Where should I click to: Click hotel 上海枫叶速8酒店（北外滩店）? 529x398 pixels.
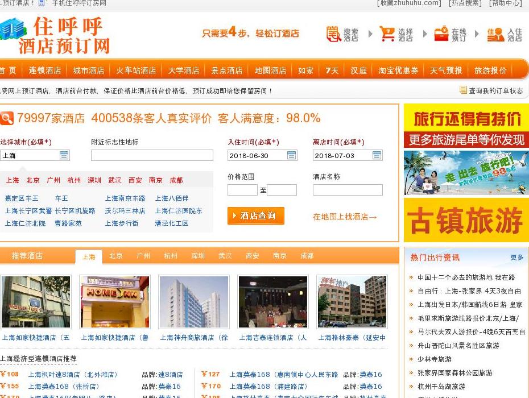click(73, 375)
